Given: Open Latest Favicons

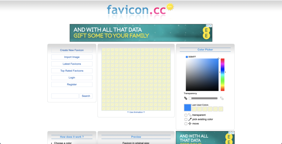Looking at the screenshot, I should pyautogui.click(x=72, y=64).
